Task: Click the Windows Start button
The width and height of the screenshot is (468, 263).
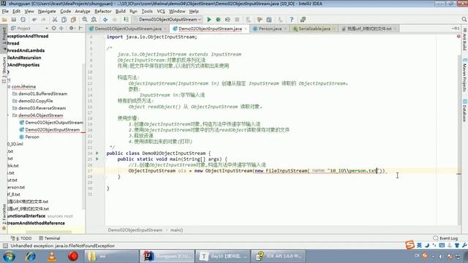Action: pyautogui.click(x=9, y=256)
